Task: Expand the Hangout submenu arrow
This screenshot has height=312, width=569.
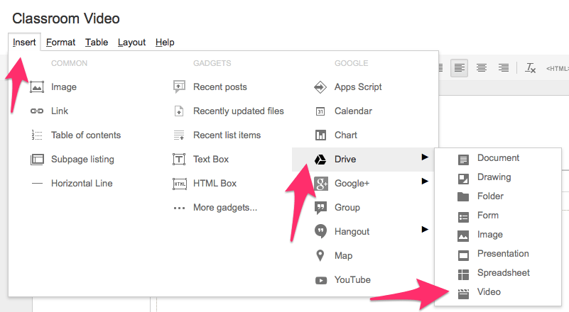Action: coord(425,229)
